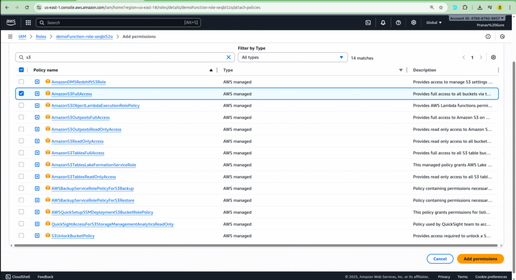The width and height of the screenshot is (516, 280).
Task: Check the AmazonDMSRedshiftS3Role policy checkbox
Action: pos(21,82)
